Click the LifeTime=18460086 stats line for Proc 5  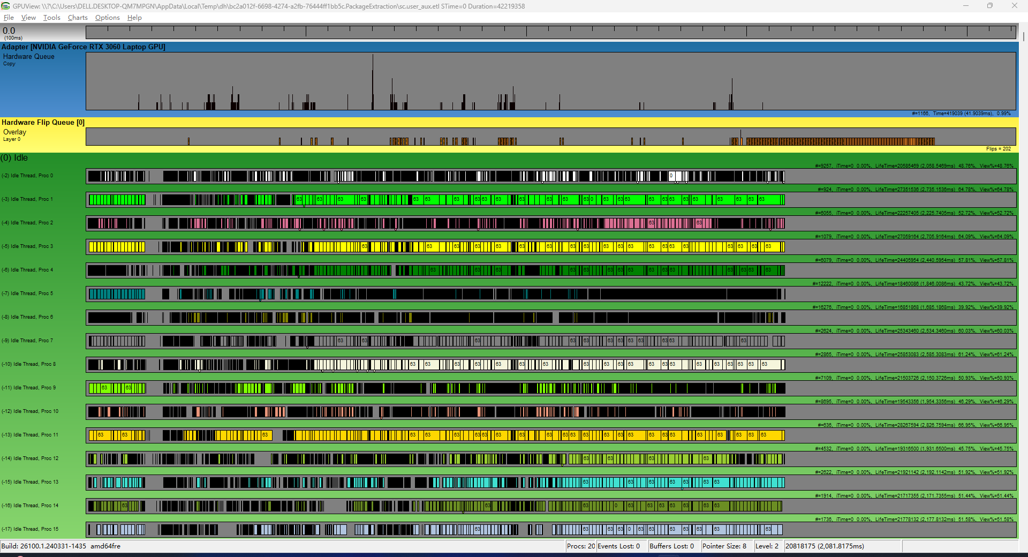coord(913,284)
